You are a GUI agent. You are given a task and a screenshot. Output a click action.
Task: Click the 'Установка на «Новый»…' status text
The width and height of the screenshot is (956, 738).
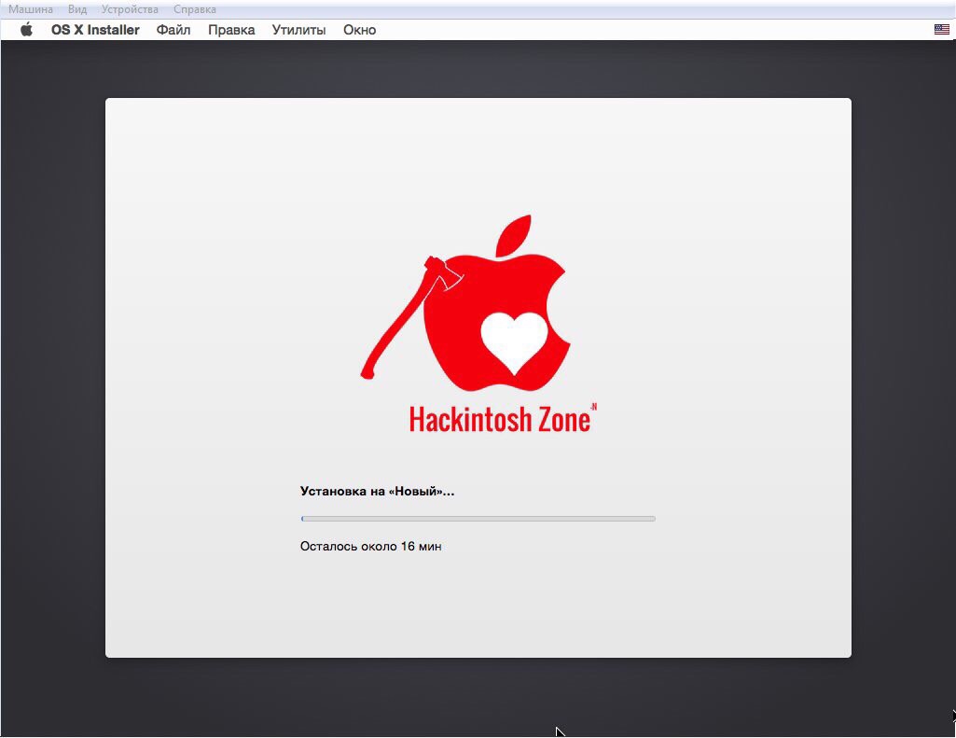(x=377, y=491)
